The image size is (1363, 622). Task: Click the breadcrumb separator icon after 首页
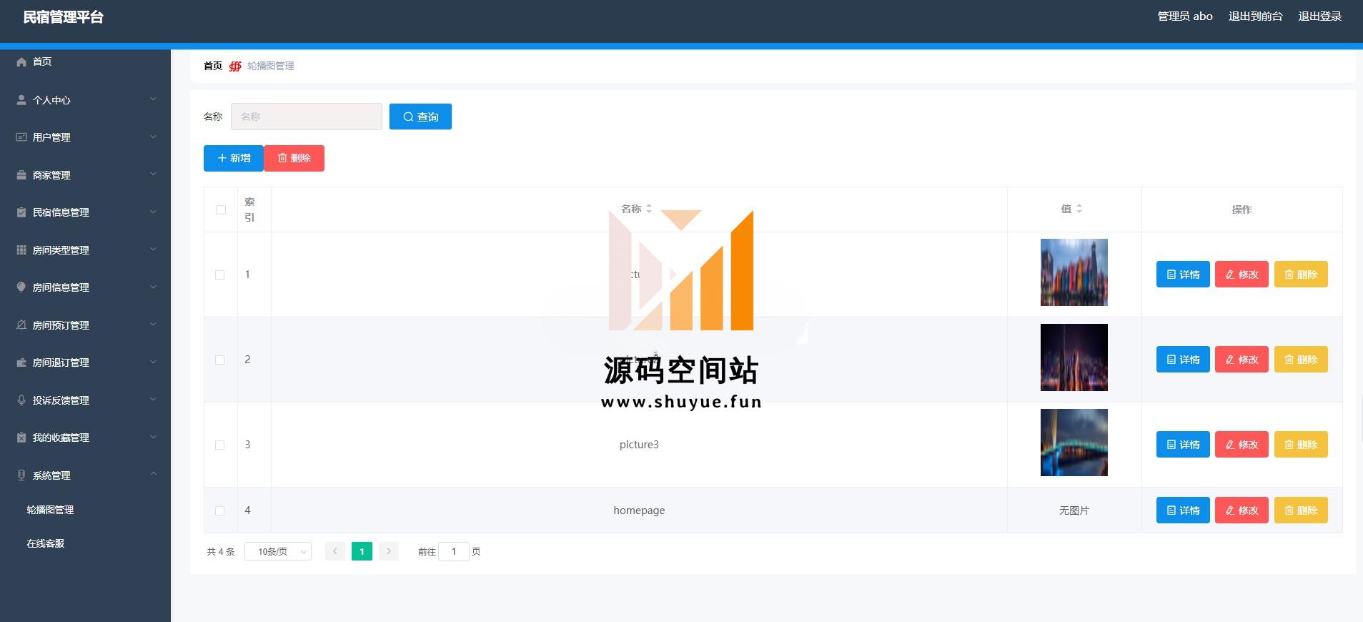235,66
